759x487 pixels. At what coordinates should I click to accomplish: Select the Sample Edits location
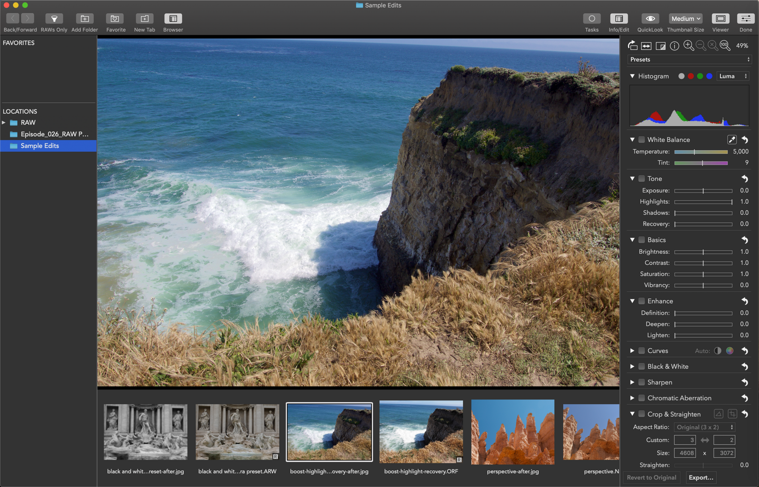click(x=49, y=146)
